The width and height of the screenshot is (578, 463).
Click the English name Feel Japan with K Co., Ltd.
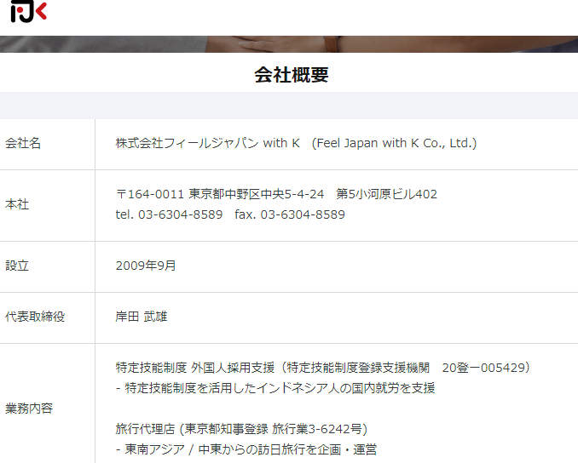395,144
